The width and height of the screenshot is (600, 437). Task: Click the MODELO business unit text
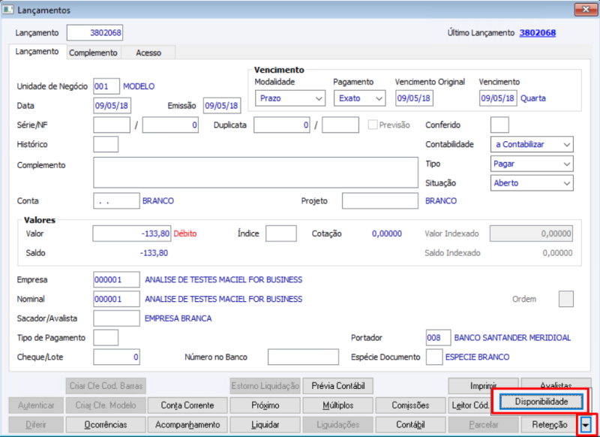click(139, 86)
